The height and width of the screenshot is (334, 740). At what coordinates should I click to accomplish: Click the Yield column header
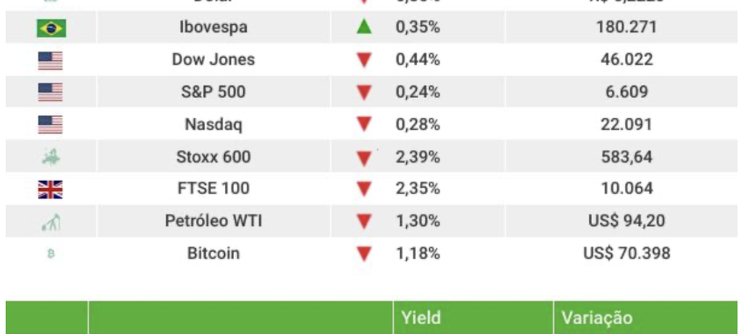(422, 318)
